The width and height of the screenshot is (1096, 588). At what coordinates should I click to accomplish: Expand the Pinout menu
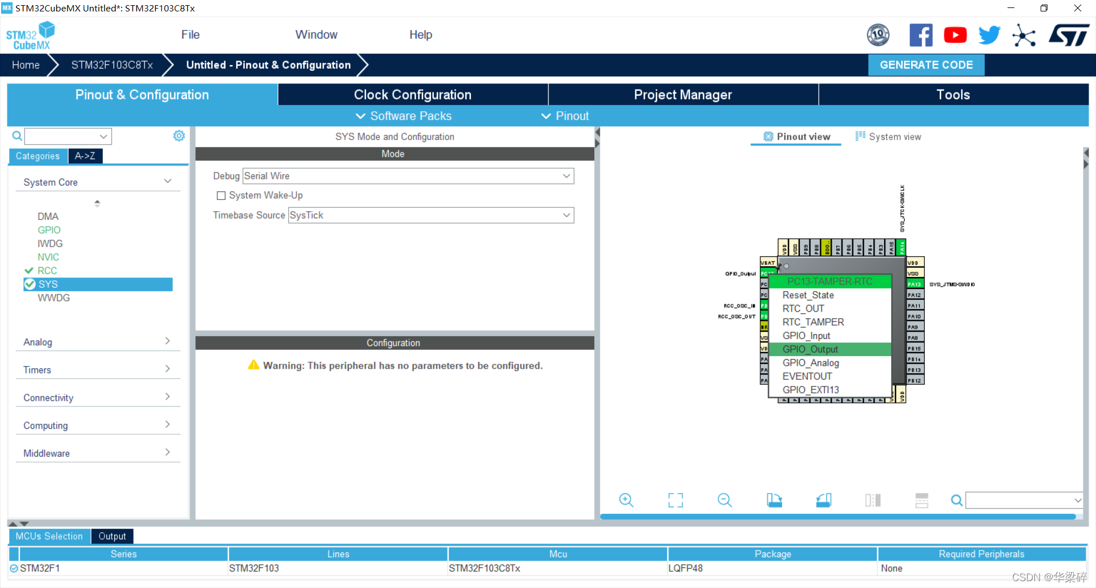[565, 116]
